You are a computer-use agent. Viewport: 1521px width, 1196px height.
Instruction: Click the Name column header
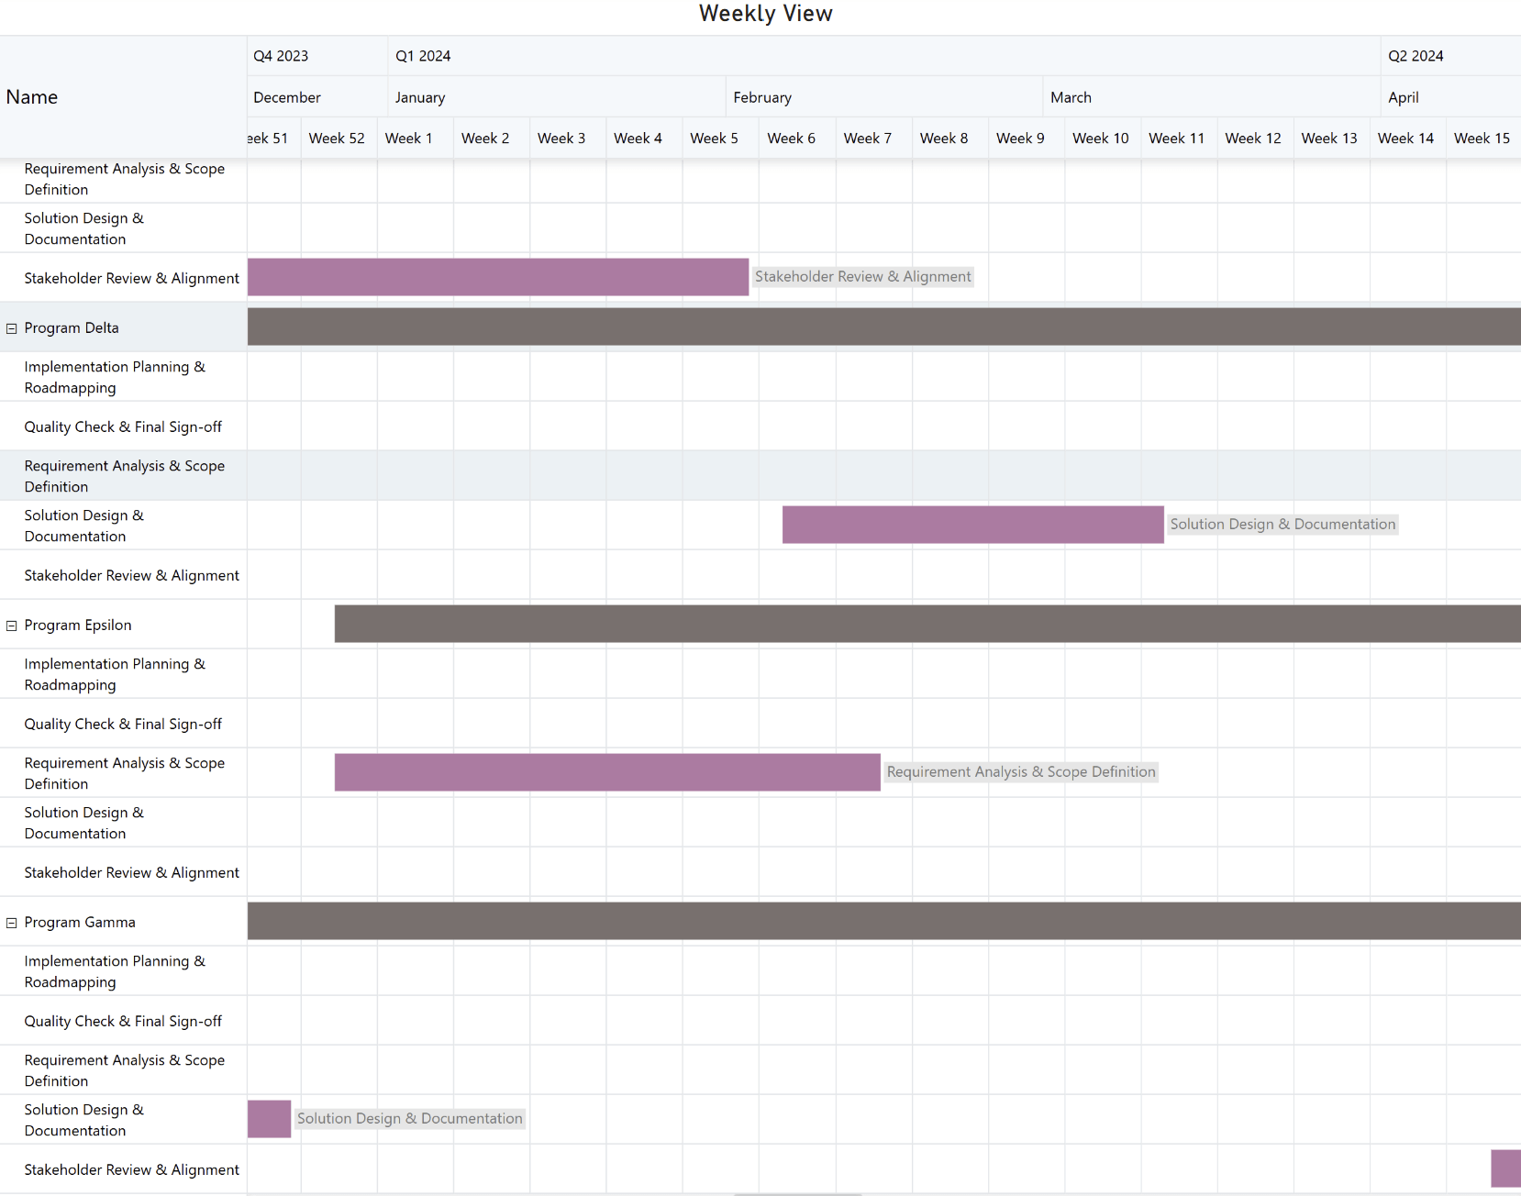click(32, 97)
